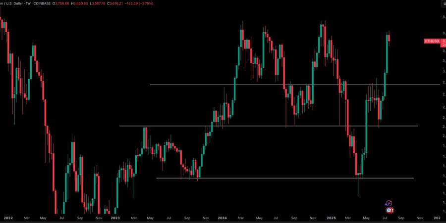This screenshot has width=446, height=223.
Task: Click the low value 3,507.78
Action: click(x=99, y=3)
